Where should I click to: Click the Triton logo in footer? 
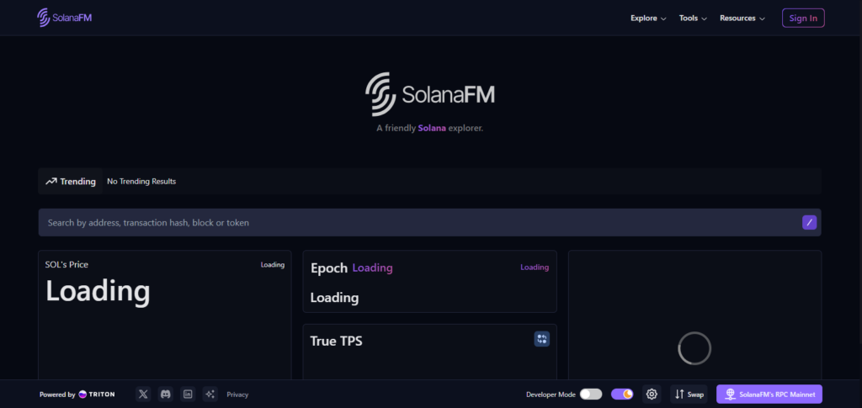(x=97, y=395)
